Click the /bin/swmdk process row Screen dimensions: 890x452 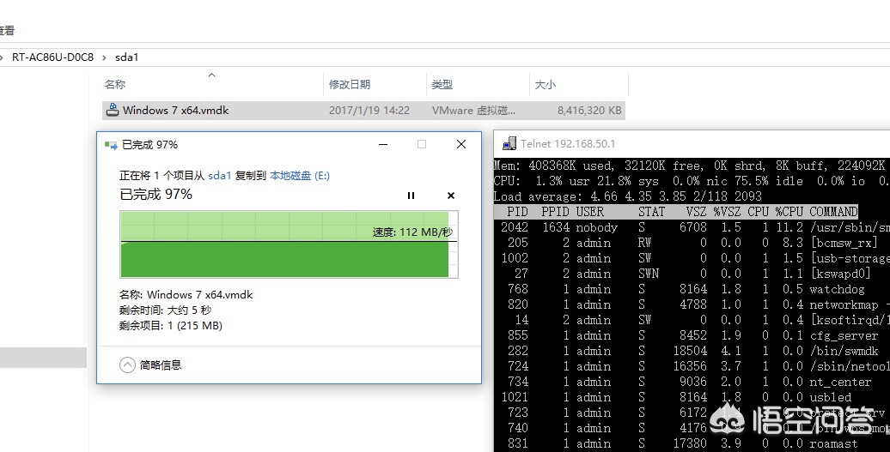pos(692,351)
